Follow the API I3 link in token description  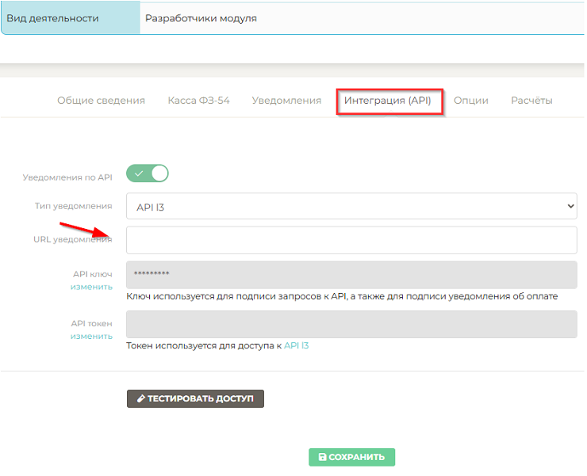click(x=296, y=345)
